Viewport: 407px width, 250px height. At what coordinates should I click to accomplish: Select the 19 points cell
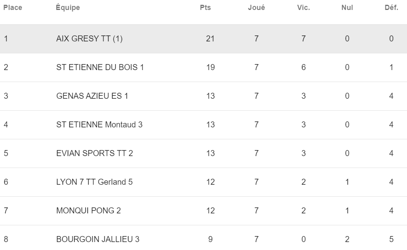[x=211, y=67]
